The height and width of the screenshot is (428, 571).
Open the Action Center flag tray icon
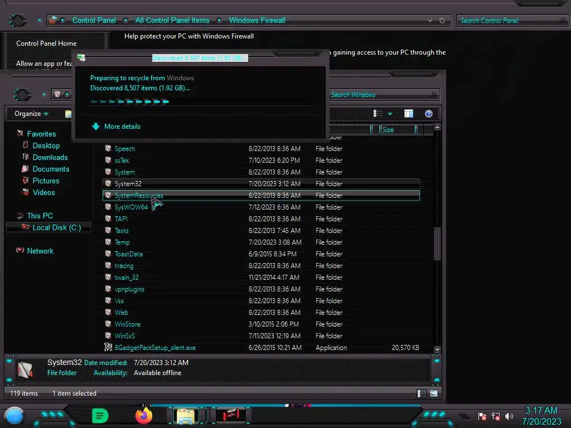[482, 416]
